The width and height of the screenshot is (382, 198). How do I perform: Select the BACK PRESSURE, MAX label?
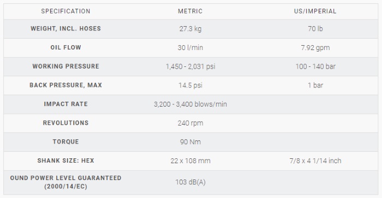65,85
